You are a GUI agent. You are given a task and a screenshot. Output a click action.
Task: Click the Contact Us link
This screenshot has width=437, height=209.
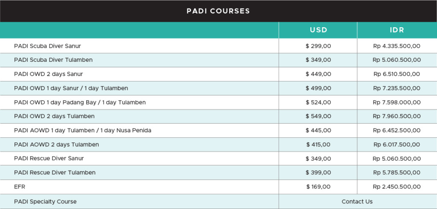click(357, 201)
